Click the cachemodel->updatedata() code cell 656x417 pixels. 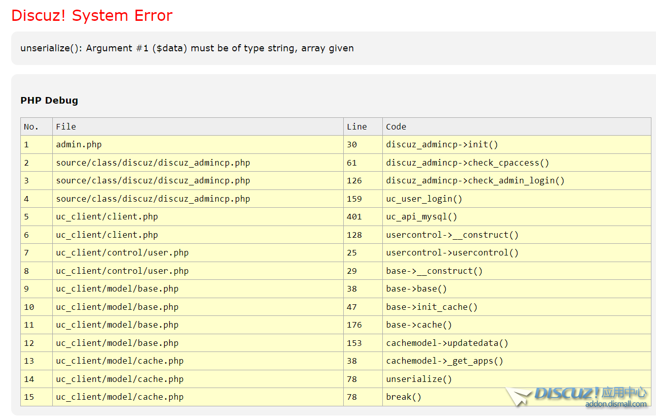point(447,343)
